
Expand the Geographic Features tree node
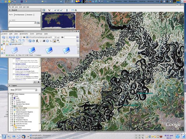point(10,120)
